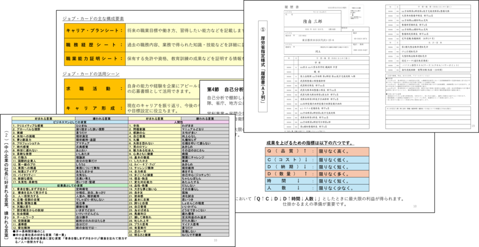
Task: Click the cell 定時帰宅
Action: 102,189
